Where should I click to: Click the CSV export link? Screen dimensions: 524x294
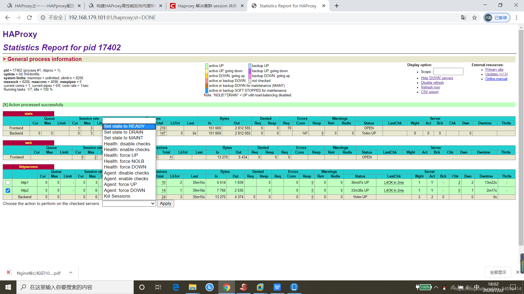pos(429,92)
